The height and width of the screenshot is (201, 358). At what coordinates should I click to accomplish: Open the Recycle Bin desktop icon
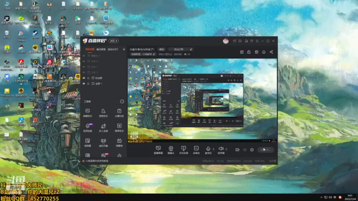(x=7, y=34)
